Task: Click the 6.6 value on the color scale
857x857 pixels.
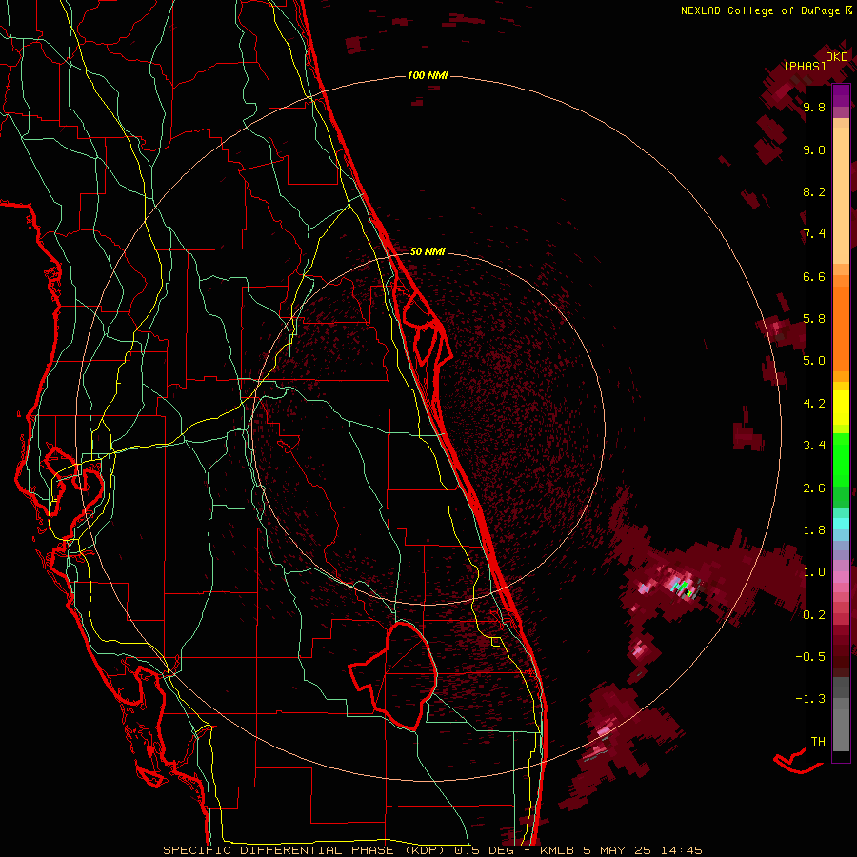Action: point(814,276)
